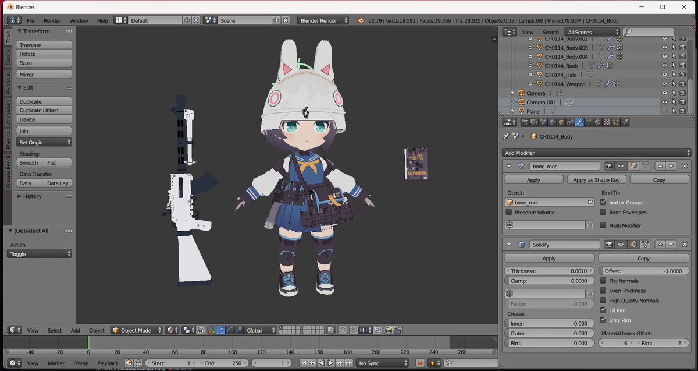Screen dimensions: 698x371
Task: Open the World properties tab icon
Action: 552,122
